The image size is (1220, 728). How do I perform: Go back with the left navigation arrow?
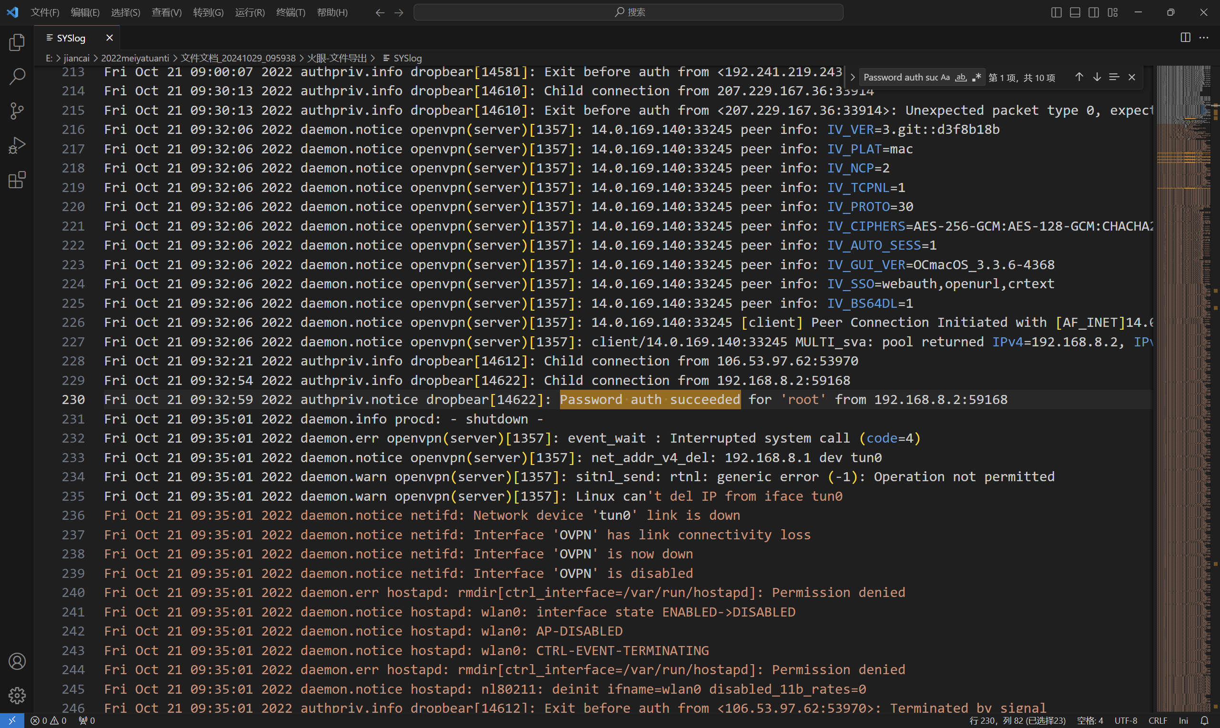pos(380,12)
